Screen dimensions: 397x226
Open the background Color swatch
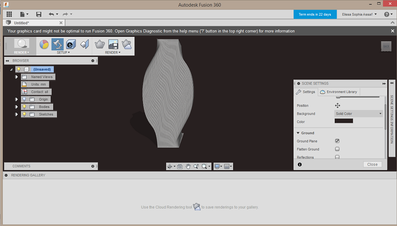(344, 121)
